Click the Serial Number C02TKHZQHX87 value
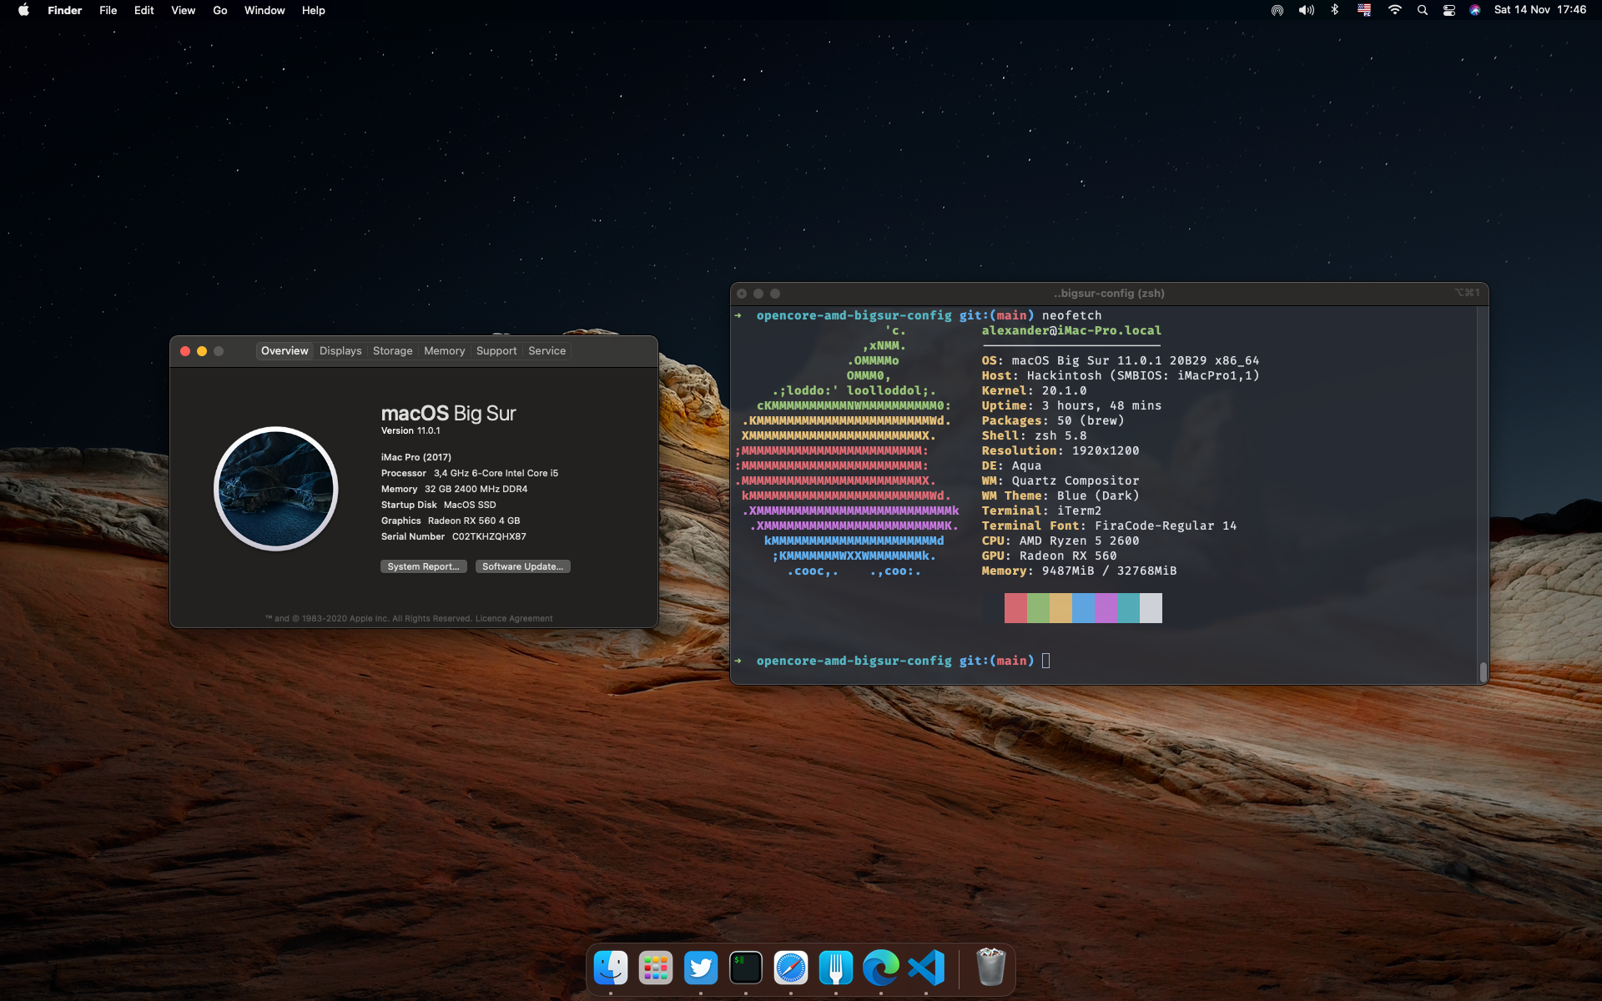 click(x=489, y=536)
